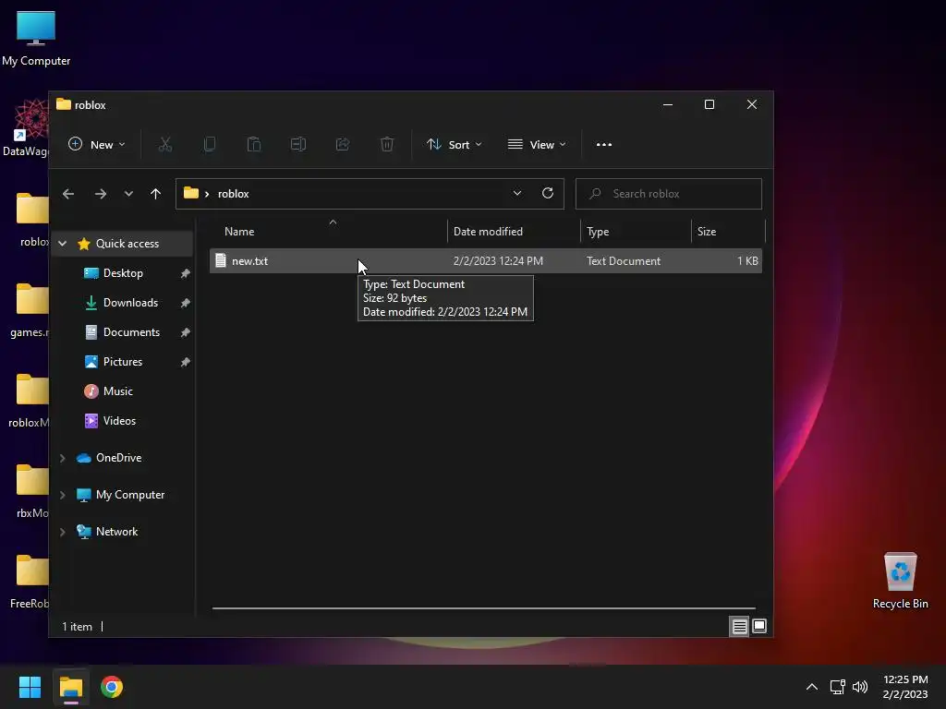The image size is (946, 709).
Task: Open the taskbar clock and date
Action: 905,687
